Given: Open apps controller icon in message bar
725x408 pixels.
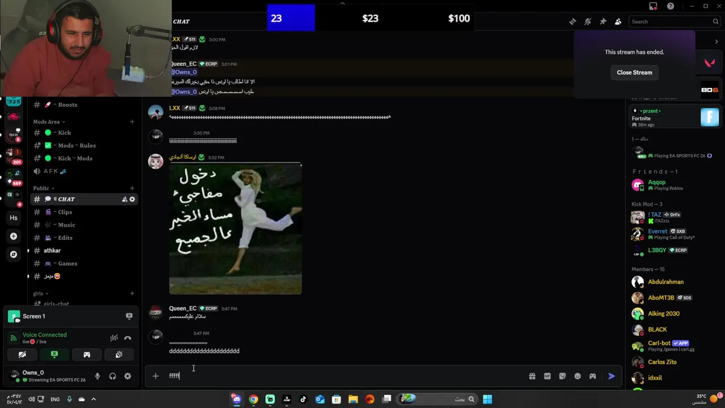Looking at the screenshot, I should click(x=592, y=376).
